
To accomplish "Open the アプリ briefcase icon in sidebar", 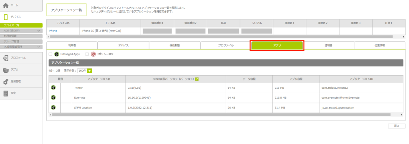I will 6,70.
